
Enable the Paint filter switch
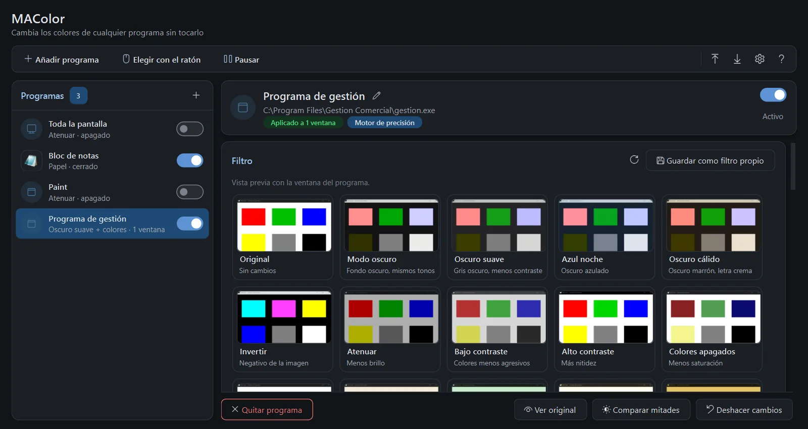click(x=190, y=192)
